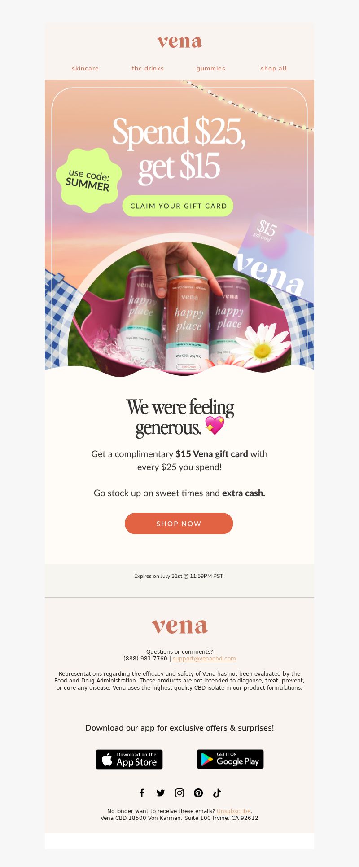Click the footer vena logo
The image size is (359, 867).
click(x=179, y=626)
